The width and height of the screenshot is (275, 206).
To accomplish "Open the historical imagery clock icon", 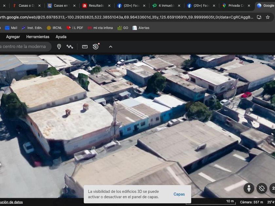I will click(x=96, y=47).
